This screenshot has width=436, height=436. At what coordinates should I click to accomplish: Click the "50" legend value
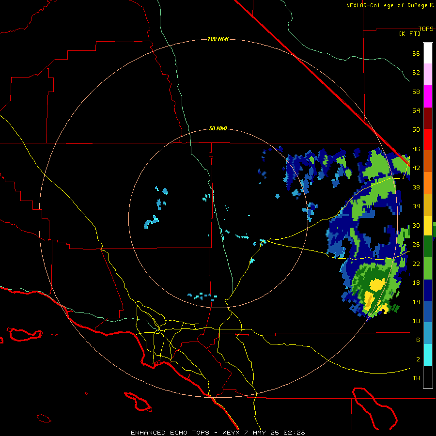tap(416, 129)
